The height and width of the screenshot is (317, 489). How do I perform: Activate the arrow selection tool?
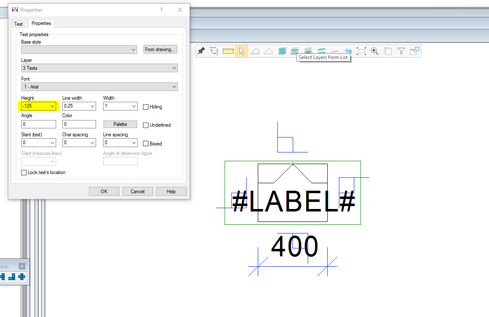click(x=242, y=51)
